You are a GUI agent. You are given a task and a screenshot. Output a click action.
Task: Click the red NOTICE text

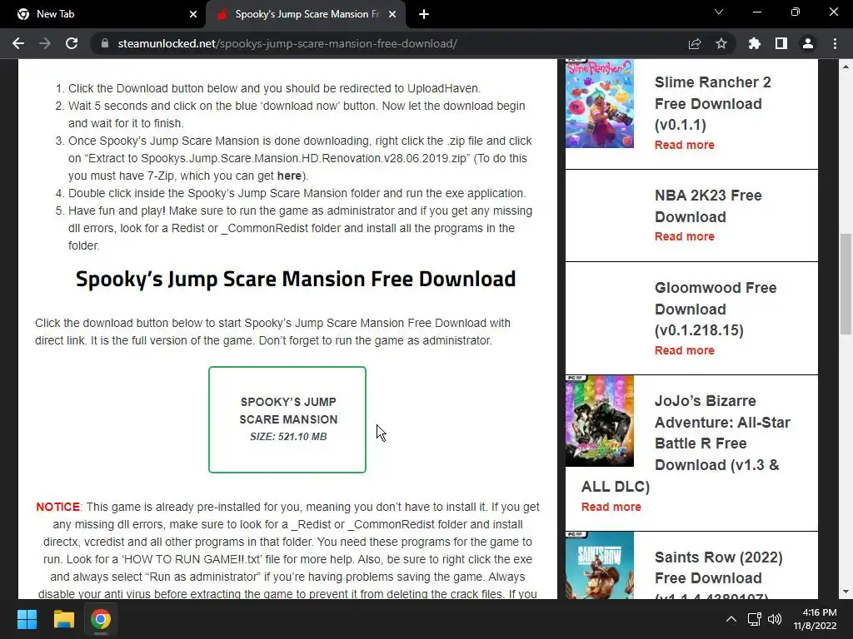(x=57, y=507)
